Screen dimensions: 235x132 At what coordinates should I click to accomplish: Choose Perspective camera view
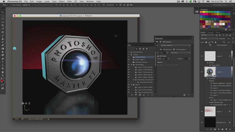pyautogui.click(x=166, y=49)
